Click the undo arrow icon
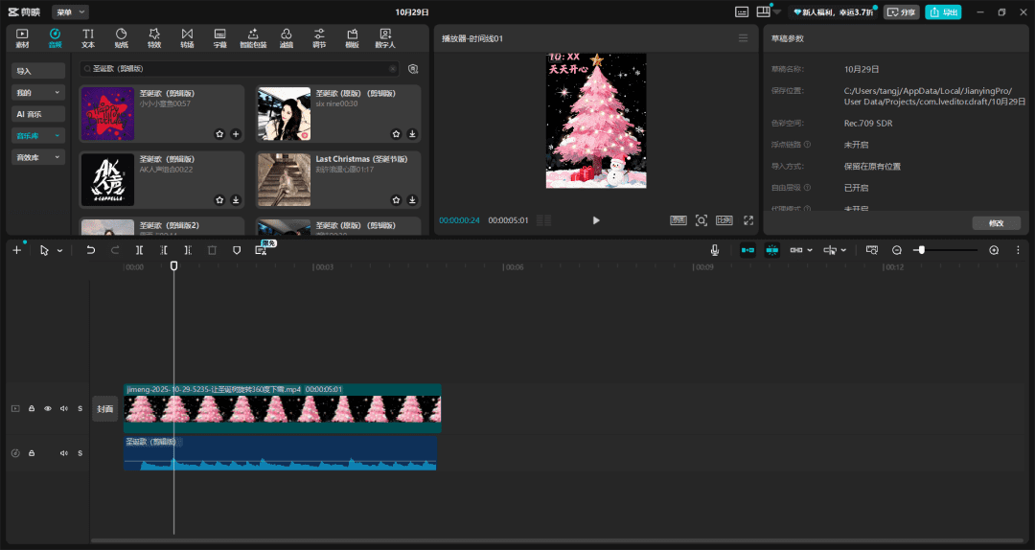 tap(91, 250)
